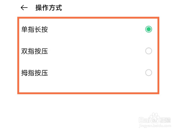Enable two-finger press unchecked circle
This screenshot has height=132, width=181.
(x=149, y=51)
